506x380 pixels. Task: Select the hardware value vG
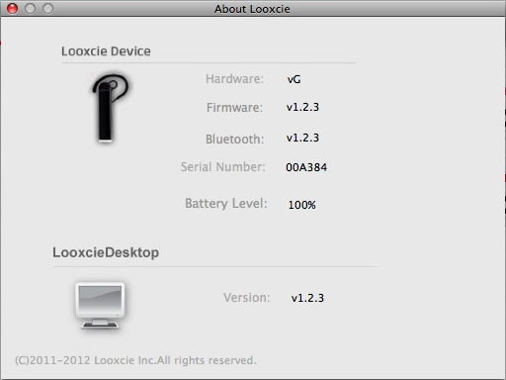pos(294,79)
